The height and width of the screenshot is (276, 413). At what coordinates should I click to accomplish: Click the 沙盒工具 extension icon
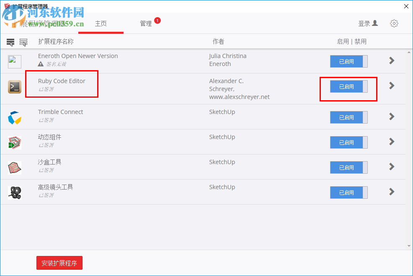point(14,167)
